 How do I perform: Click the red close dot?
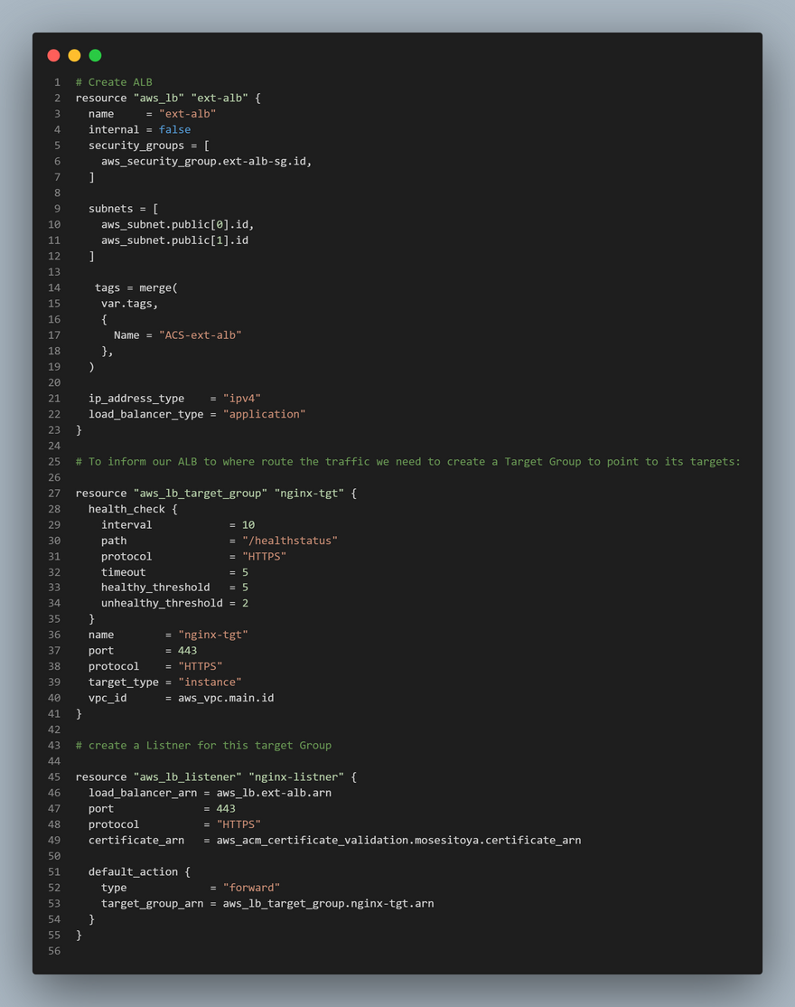coord(53,56)
